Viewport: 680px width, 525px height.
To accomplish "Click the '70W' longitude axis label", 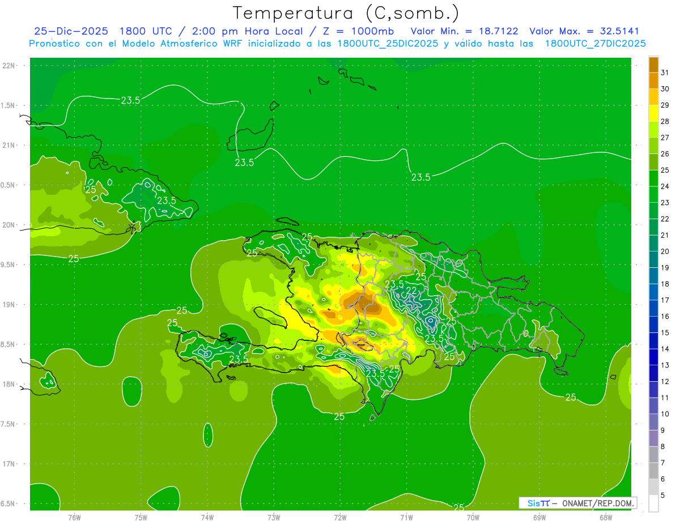I will click(473, 517).
